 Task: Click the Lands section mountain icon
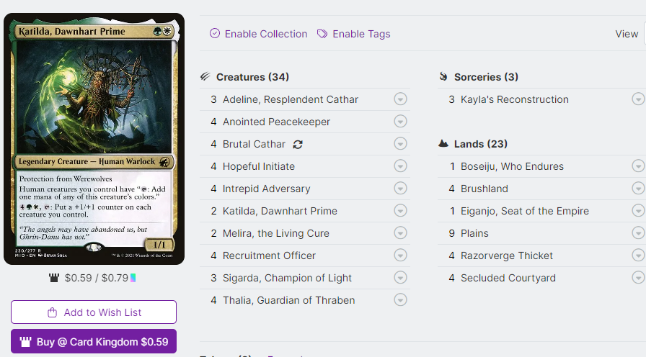(x=443, y=144)
